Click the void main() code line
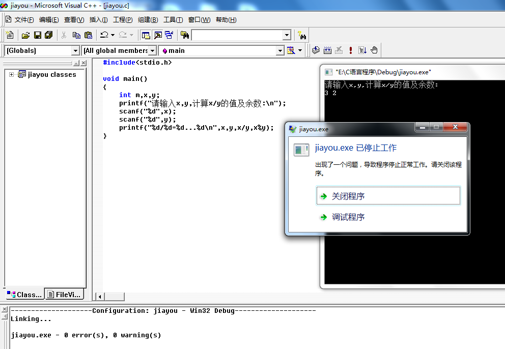The width and height of the screenshot is (505, 349). tap(125, 78)
